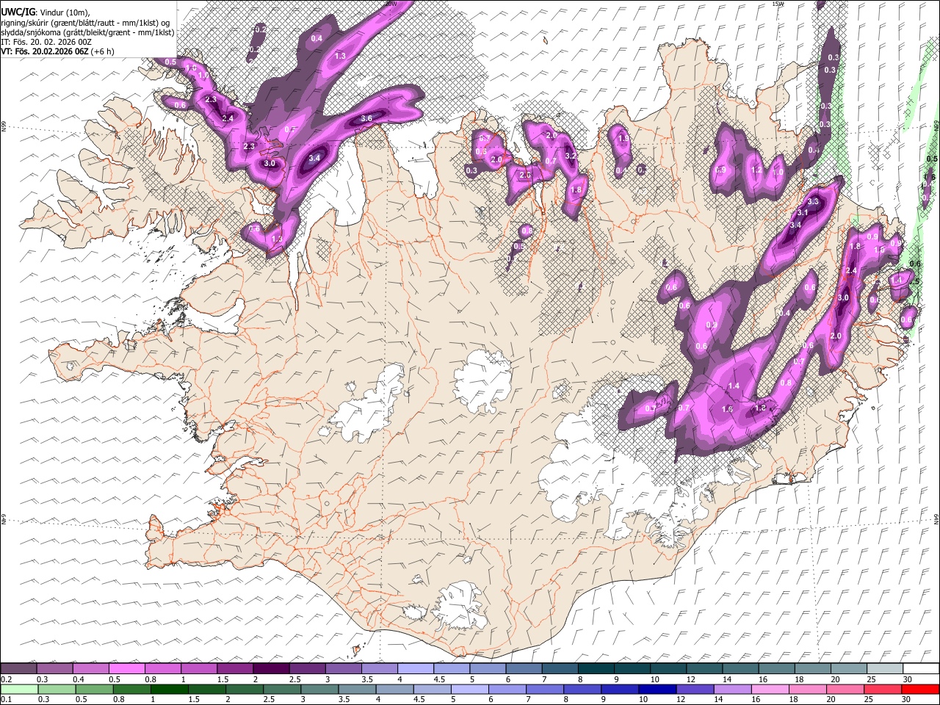This screenshot has width=940, height=705.
Task: Select the bottom-row dark green swatch between 1 and 1.5
Action: 170,689
